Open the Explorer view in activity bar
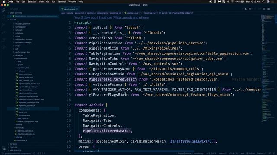Viewport: 277px width, 155px height. 3,10
